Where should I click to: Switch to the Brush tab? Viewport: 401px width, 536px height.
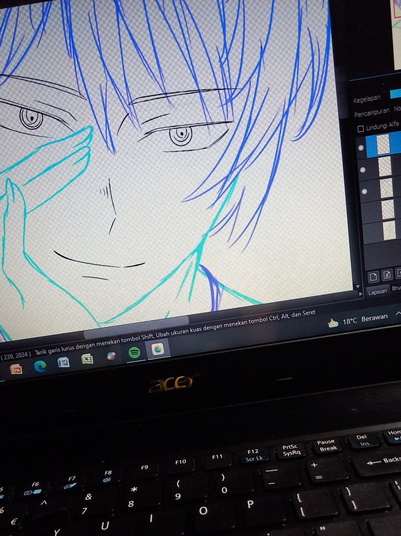tap(396, 289)
